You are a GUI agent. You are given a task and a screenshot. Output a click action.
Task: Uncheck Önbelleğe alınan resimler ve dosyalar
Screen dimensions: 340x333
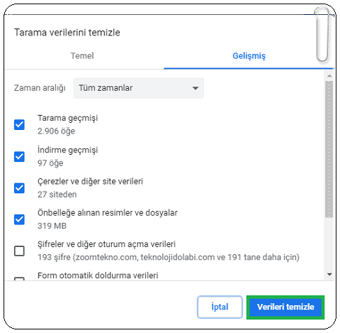pos(19,219)
